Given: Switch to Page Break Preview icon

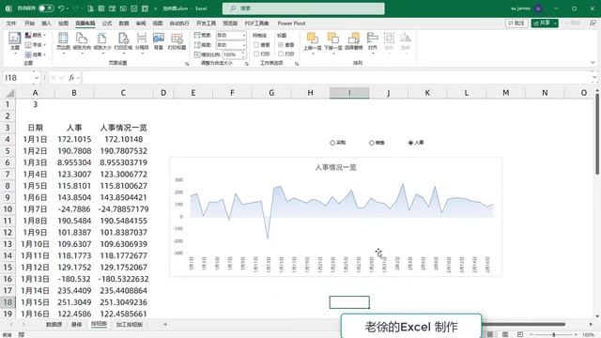Looking at the screenshot, I should point(519,334).
